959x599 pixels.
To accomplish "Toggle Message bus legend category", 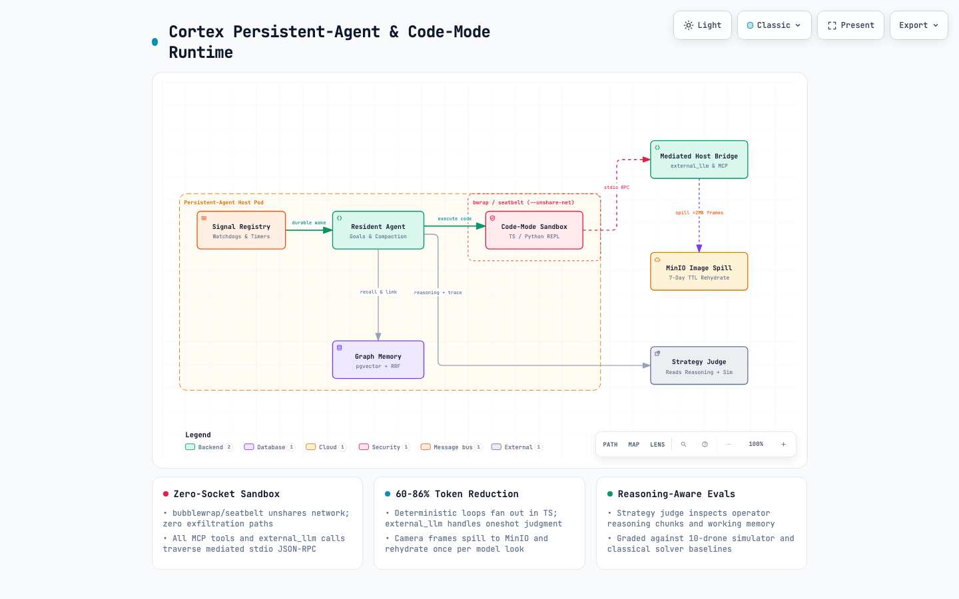I will (452, 447).
